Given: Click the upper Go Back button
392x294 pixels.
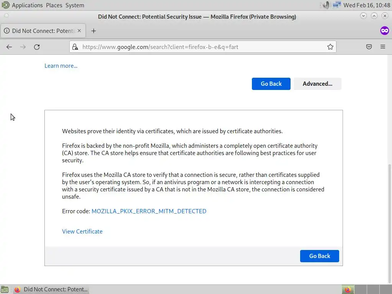Looking at the screenshot, I should 271,84.
